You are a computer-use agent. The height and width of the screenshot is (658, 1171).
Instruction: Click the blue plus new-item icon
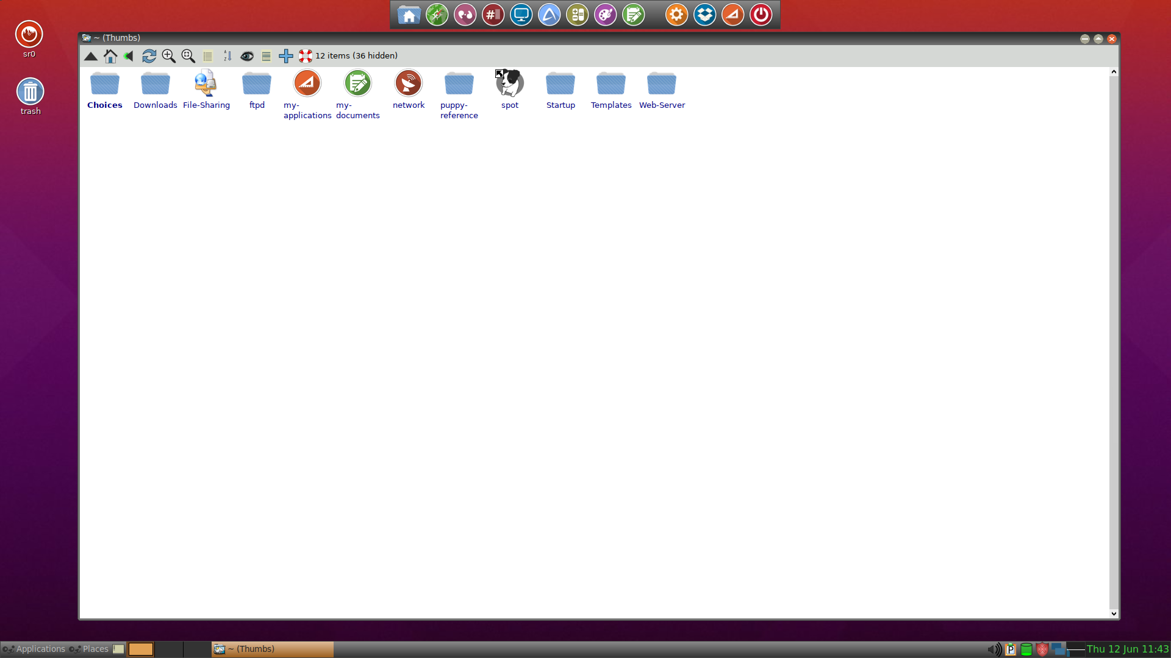[285, 56]
